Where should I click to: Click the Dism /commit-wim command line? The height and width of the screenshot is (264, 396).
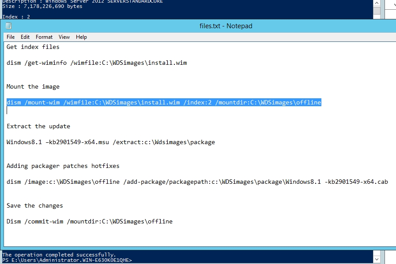90,222
